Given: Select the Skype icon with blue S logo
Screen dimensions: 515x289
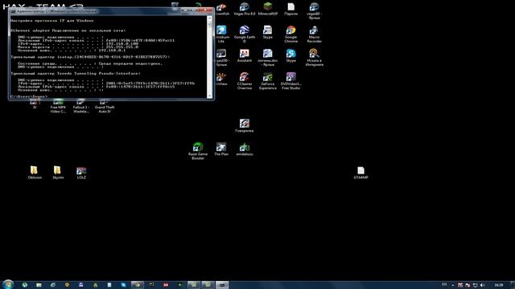Looking at the screenshot, I should coord(291,55).
